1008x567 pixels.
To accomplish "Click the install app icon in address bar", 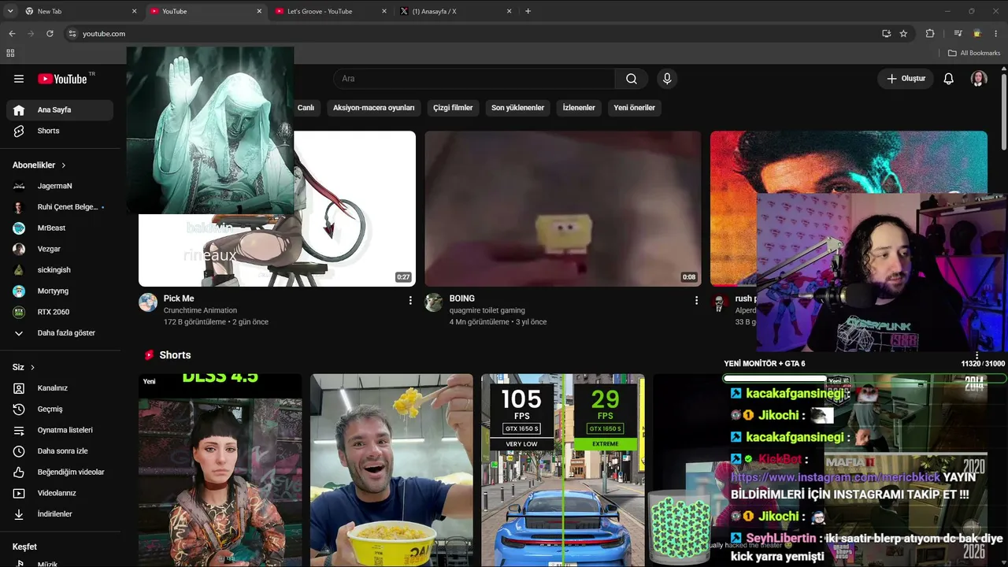I will (x=886, y=34).
